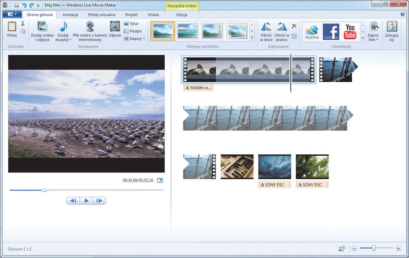The height and width of the screenshot is (258, 409).
Task: Upload the movie to SkyDrive
Action: click(x=312, y=32)
